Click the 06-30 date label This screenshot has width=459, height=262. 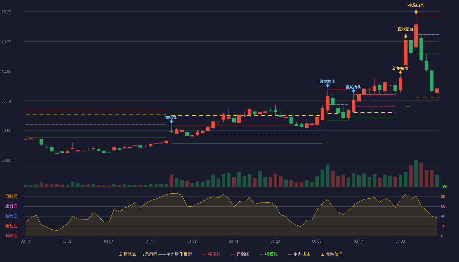400,241
